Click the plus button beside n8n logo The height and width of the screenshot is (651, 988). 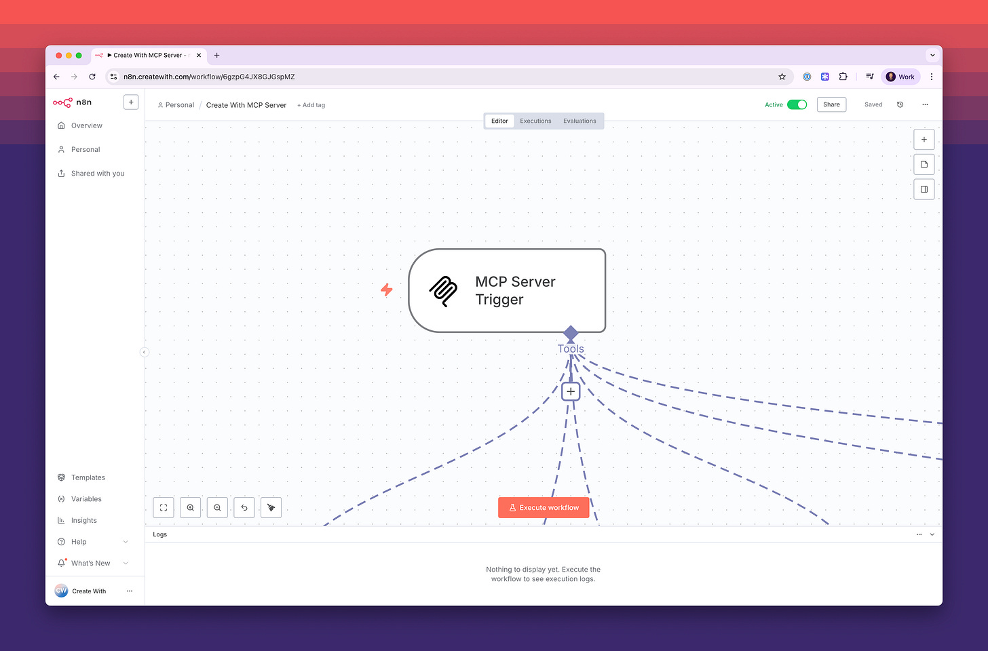(131, 102)
